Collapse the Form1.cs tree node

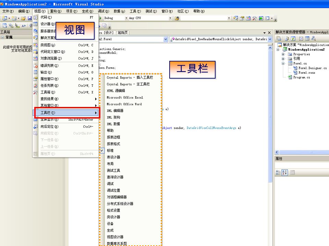coord(283,64)
